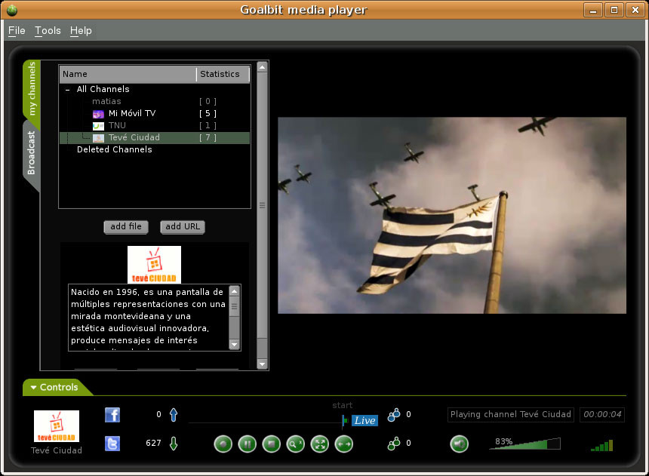Click the Tevé Ciudad logo above description
Image resolution: width=649 pixels, height=476 pixels.
154,265
